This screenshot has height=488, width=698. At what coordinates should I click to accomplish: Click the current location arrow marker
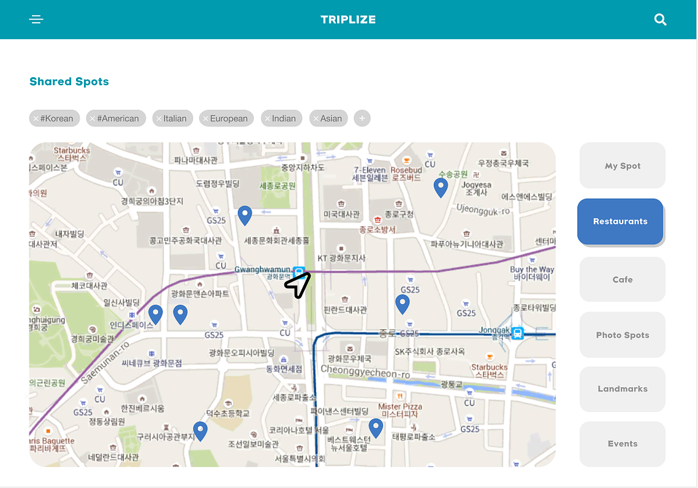[297, 285]
